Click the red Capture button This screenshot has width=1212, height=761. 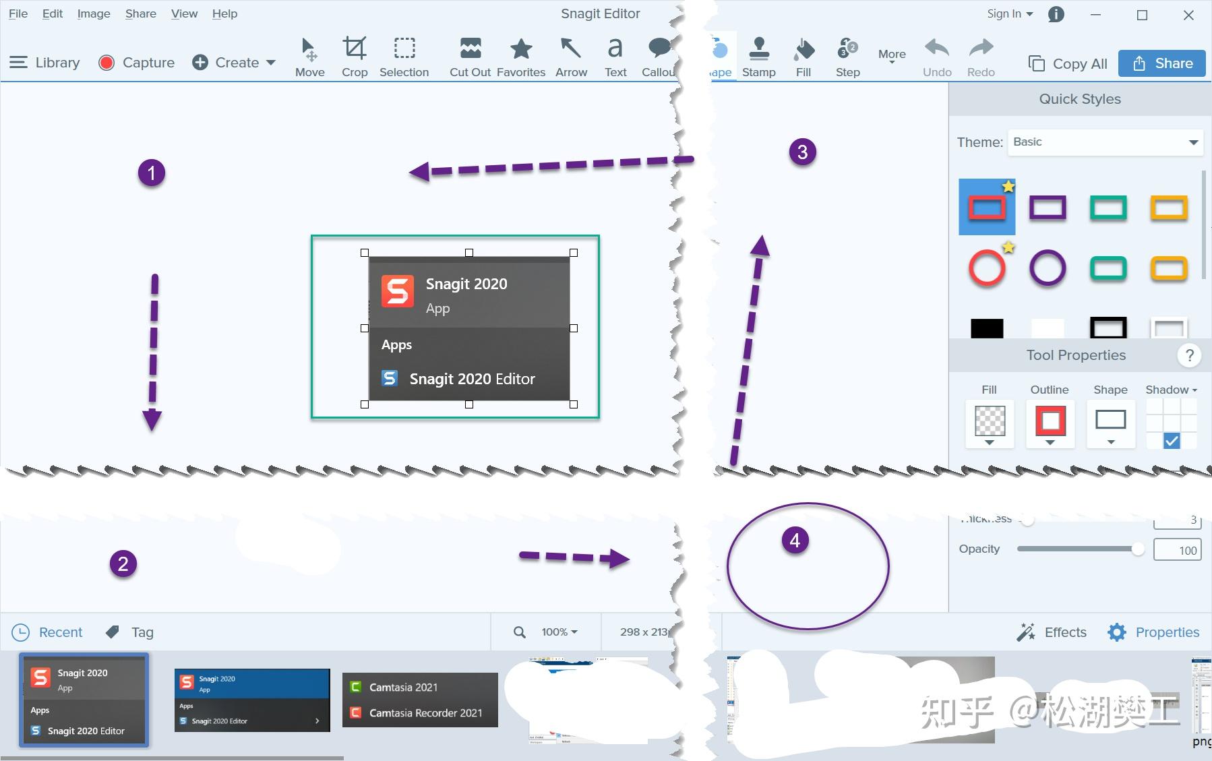136,63
